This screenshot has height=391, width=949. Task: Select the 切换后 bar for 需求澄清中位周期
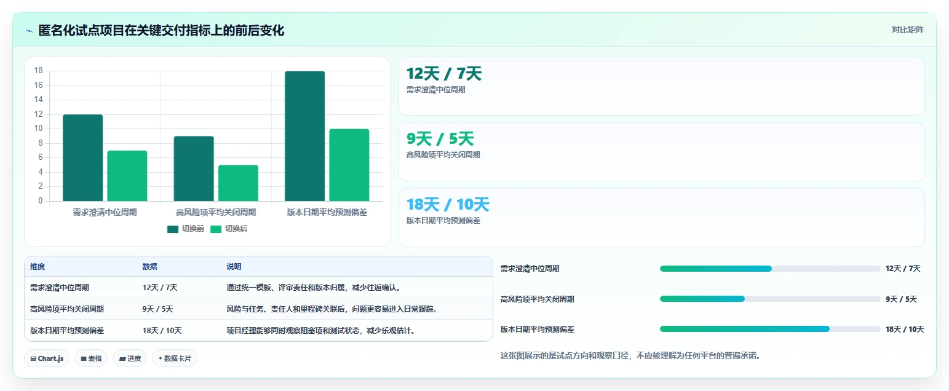point(127,176)
